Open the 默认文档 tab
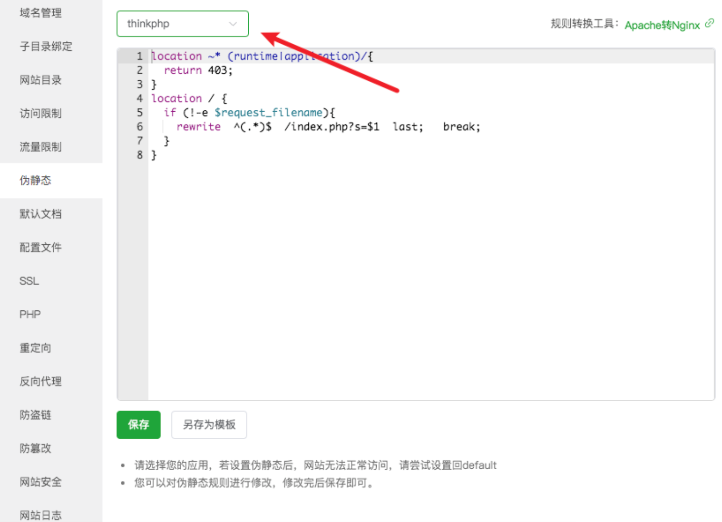The image size is (722, 522). [x=40, y=214]
